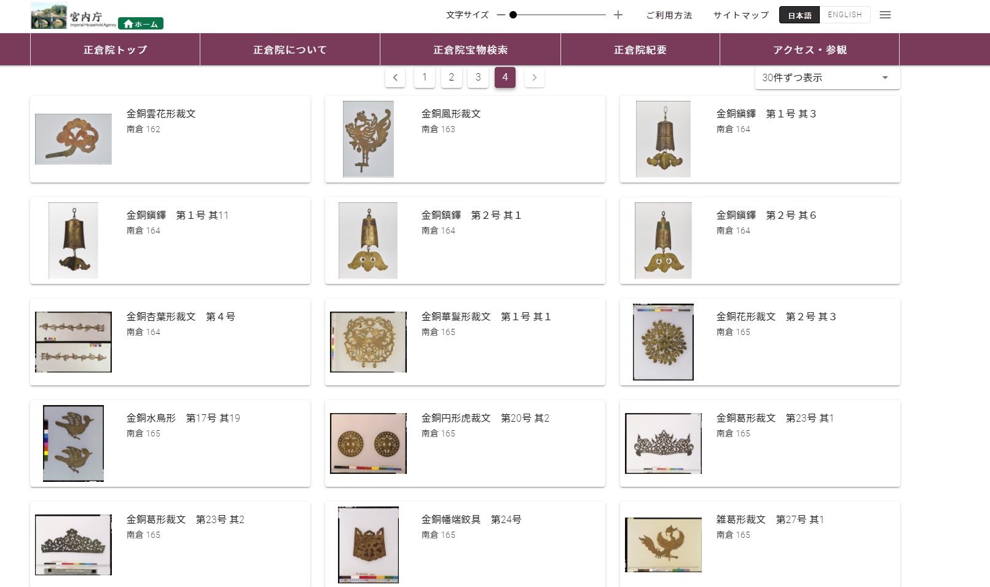Screen dimensions: 990x587
Task: Click the 宮内庁 logo image
Action: pyautogui.click(x=74, y=16)
